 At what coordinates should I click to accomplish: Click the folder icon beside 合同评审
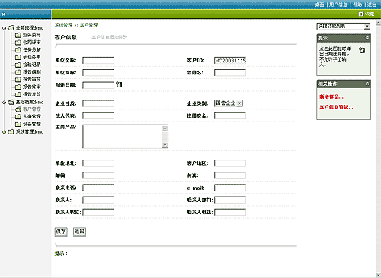[x=18, y=43]
